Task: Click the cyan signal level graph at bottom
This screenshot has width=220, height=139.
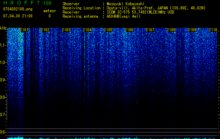Action: click(x=112, y=138)
